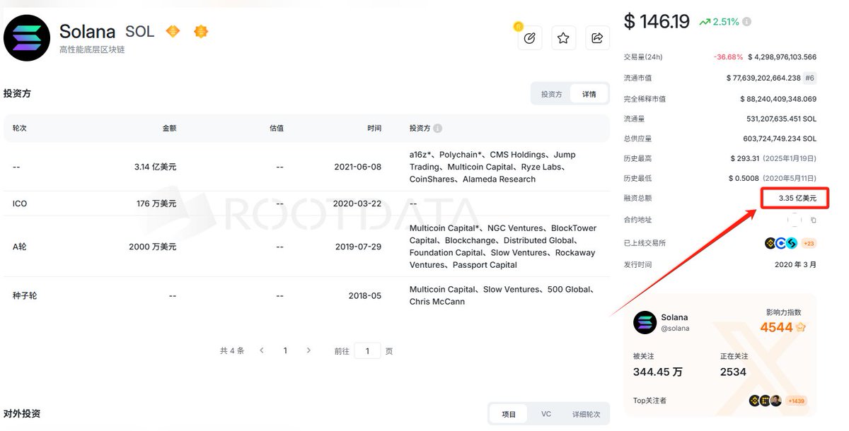Expand the +23 more exchanges list
849x431 pixels.
tap(807, 243)
